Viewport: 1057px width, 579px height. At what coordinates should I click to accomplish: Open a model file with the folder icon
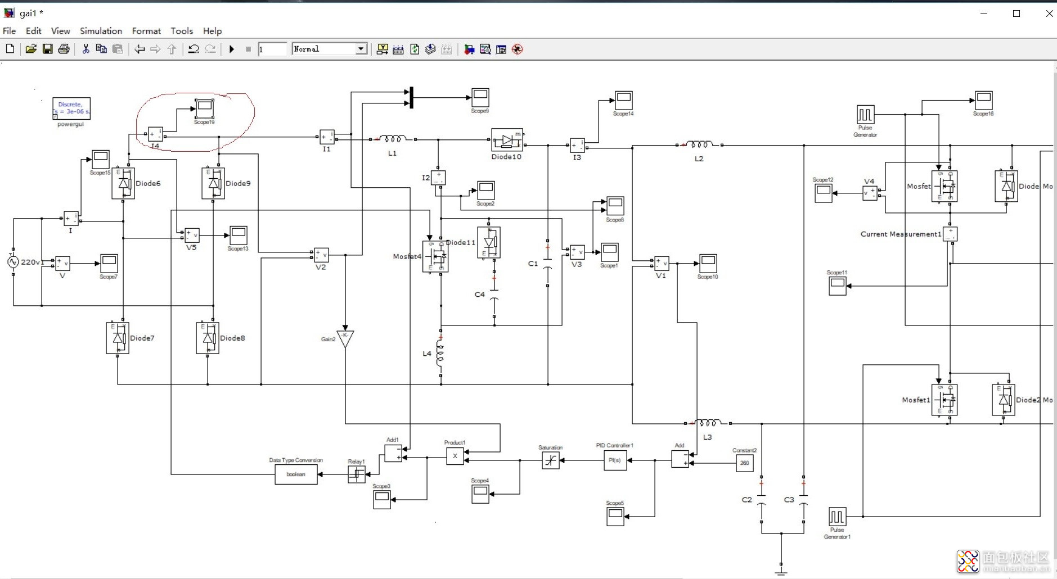(31, 49)
